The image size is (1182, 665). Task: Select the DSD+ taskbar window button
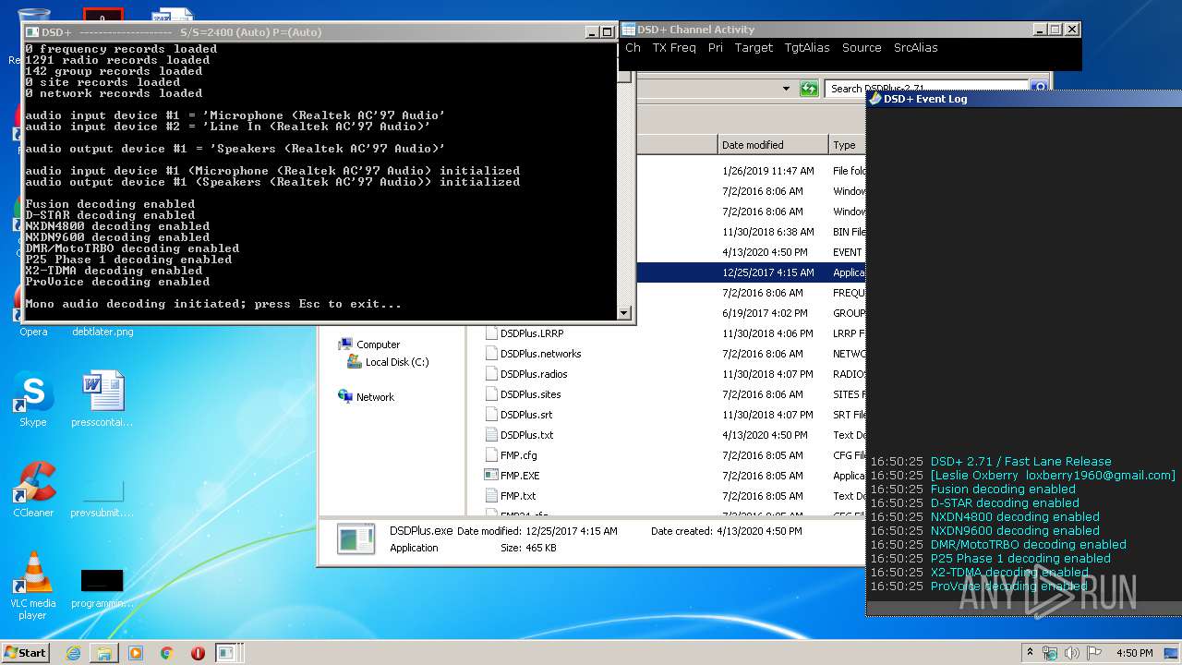click(226, 653)
